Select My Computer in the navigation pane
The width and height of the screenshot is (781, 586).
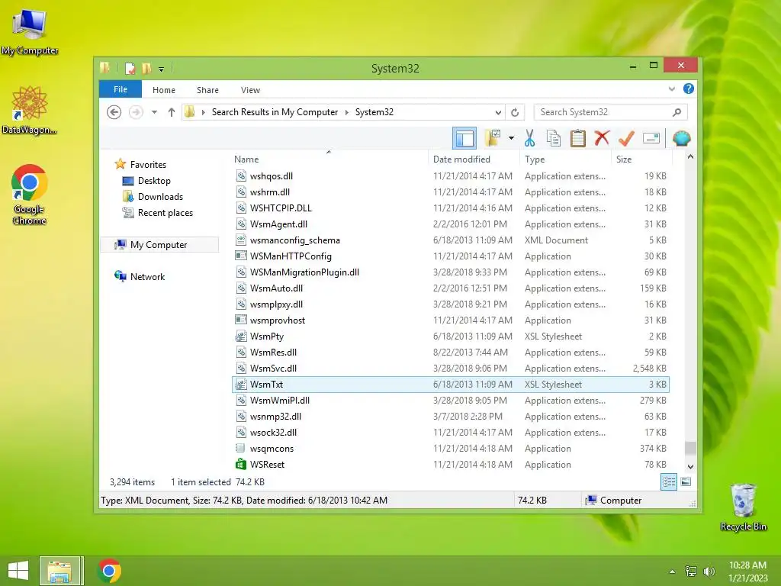tap(159, 245)
